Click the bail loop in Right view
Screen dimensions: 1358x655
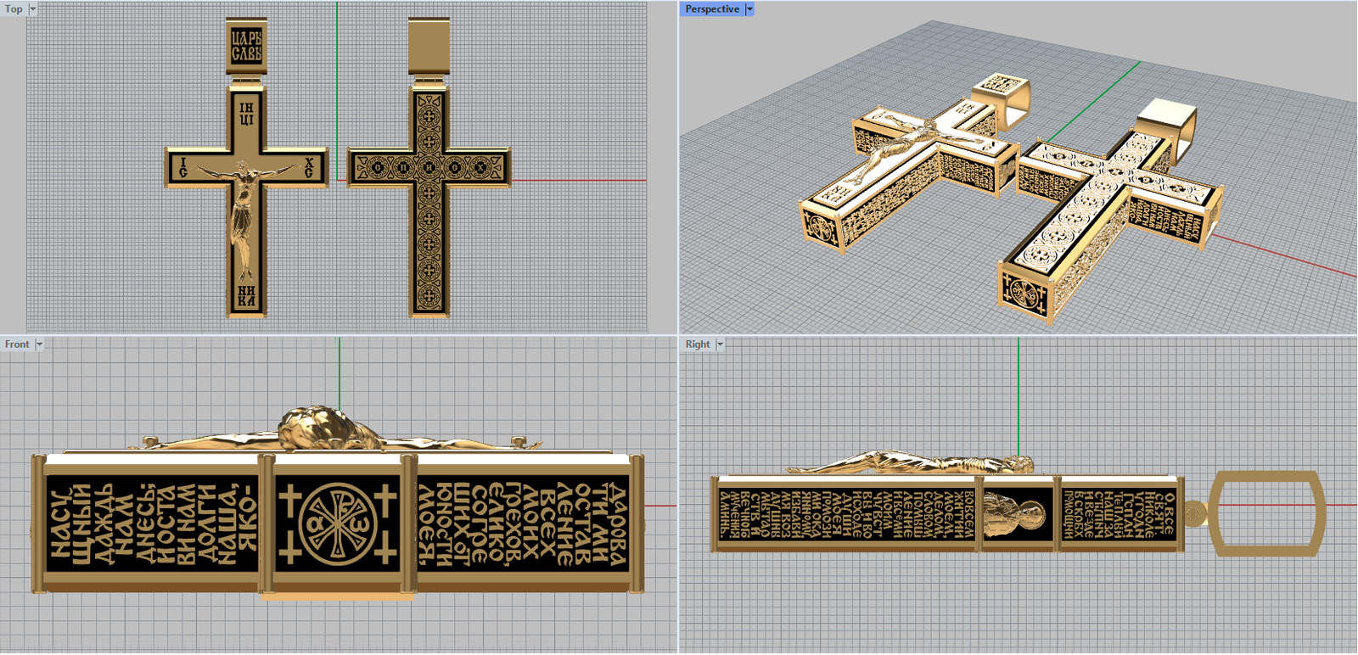(x=1266, y=513)
